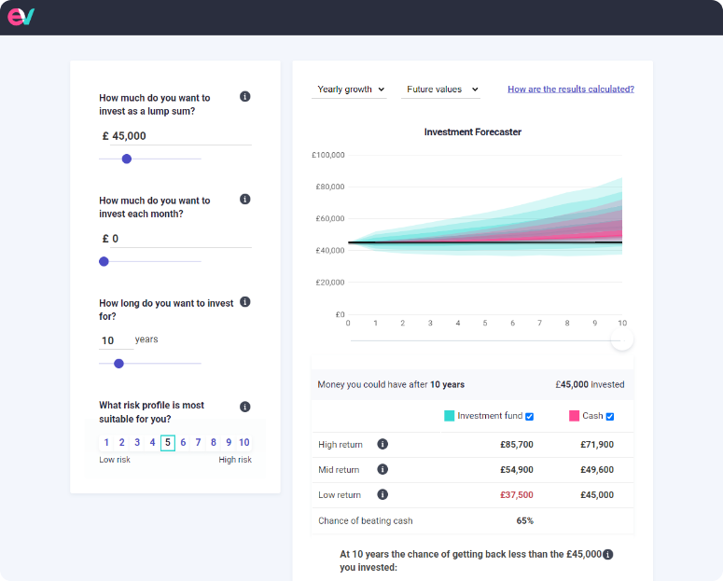Viewport: 723px width, 581px height.
Task: Open info icon for investment length question
Action: (x=244, y=301)
